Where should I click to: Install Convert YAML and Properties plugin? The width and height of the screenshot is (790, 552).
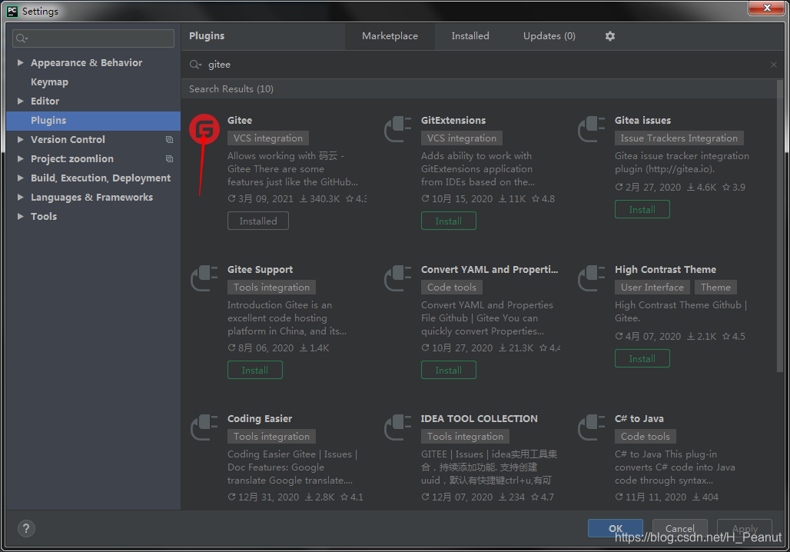pos(448,370)
